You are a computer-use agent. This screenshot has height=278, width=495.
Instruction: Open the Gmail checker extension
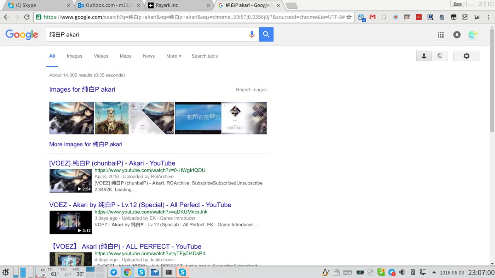372,17
